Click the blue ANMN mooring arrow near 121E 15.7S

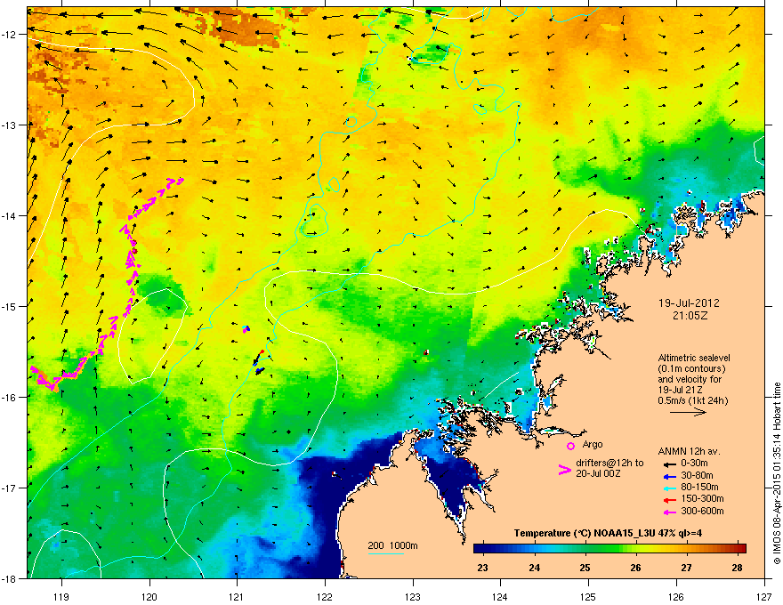click(259, 371)
